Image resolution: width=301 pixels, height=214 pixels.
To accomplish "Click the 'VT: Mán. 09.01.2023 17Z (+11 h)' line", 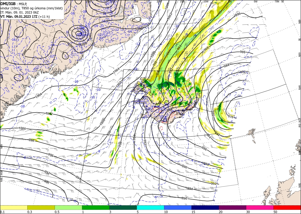I will tap(25, 17).
